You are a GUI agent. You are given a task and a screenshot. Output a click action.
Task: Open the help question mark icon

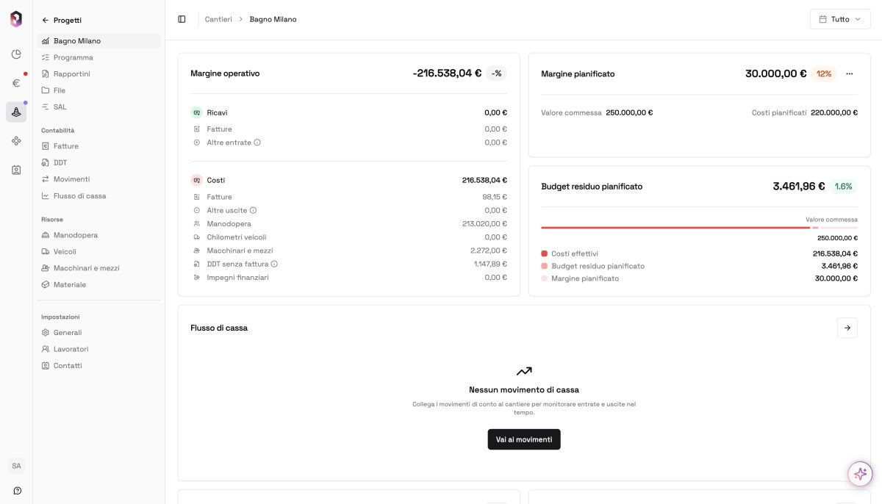tap(17, 490)
